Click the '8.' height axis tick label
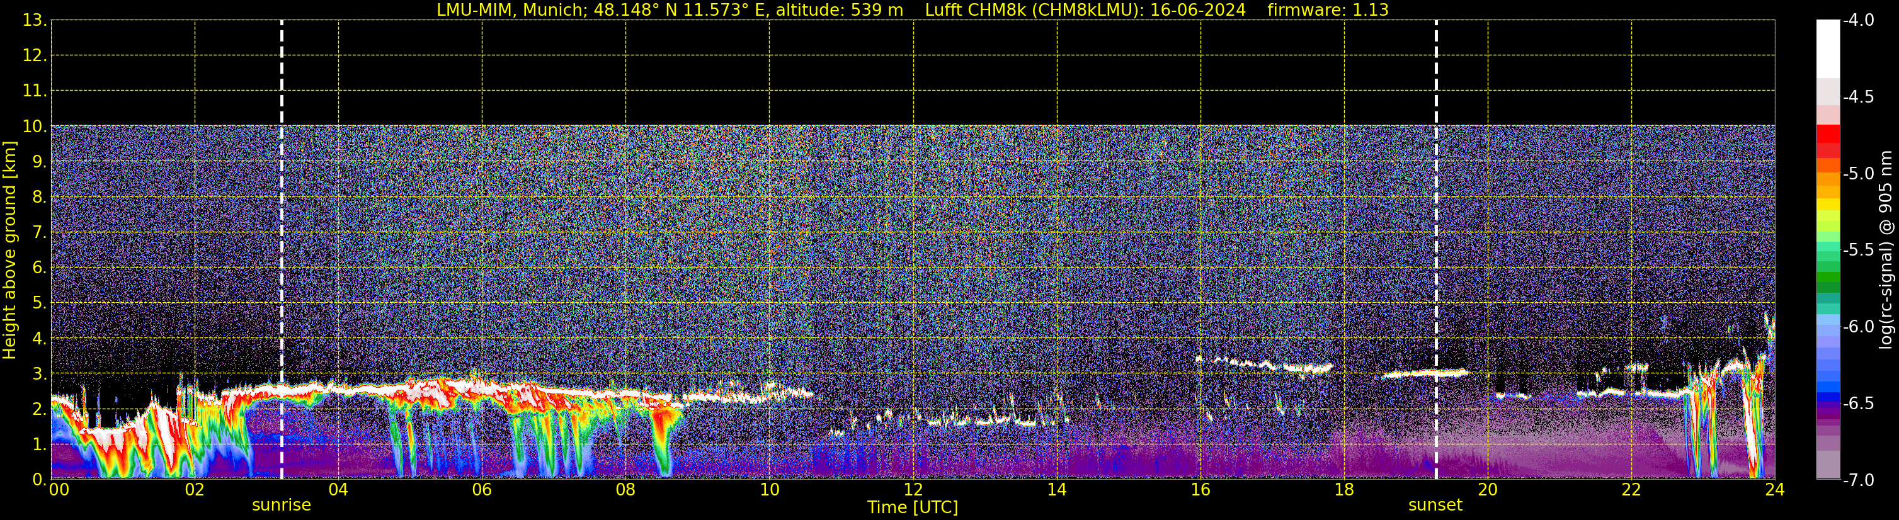 pyautogui.click(x=39, y=198)
